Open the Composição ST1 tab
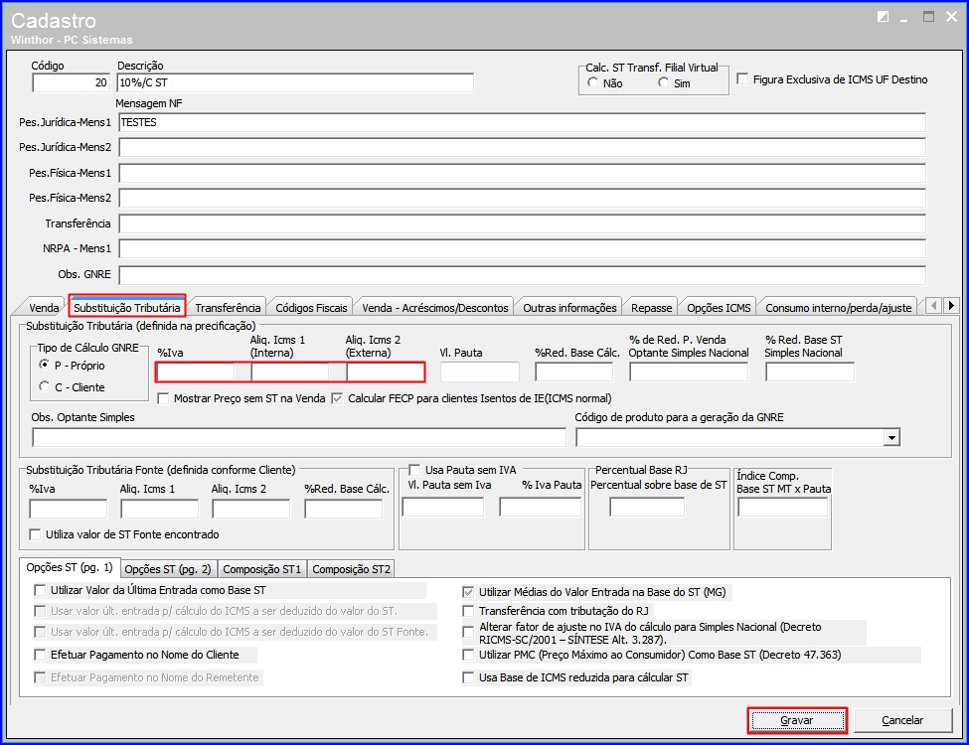Image resolution: width=969 pixels, height=745 pixels. click(x=262, y=569)
